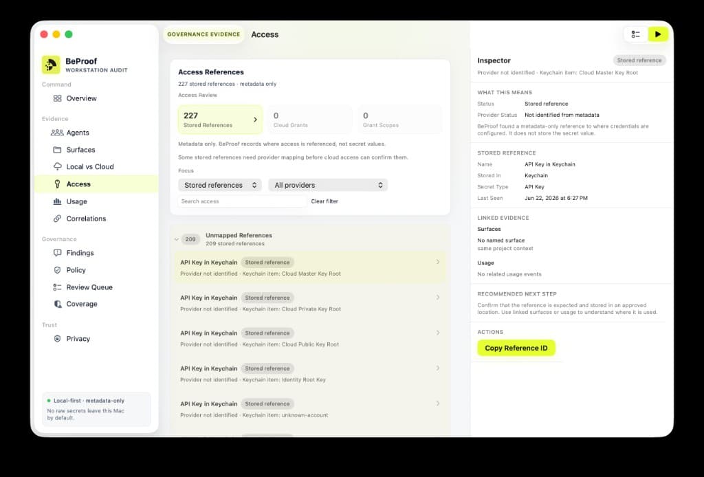Click chevron on Cloud Public Key Root row
The width and height of the screenshot is (704, 477).
(x=438, y=333)
